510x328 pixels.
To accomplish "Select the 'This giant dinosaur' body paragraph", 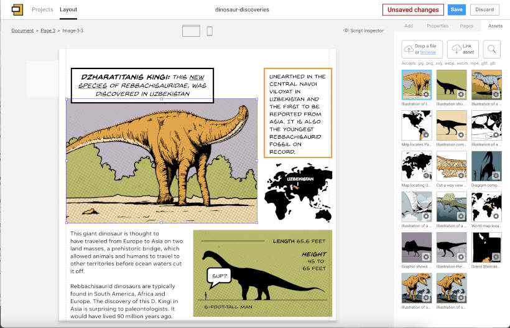I will tap(126, 253).
